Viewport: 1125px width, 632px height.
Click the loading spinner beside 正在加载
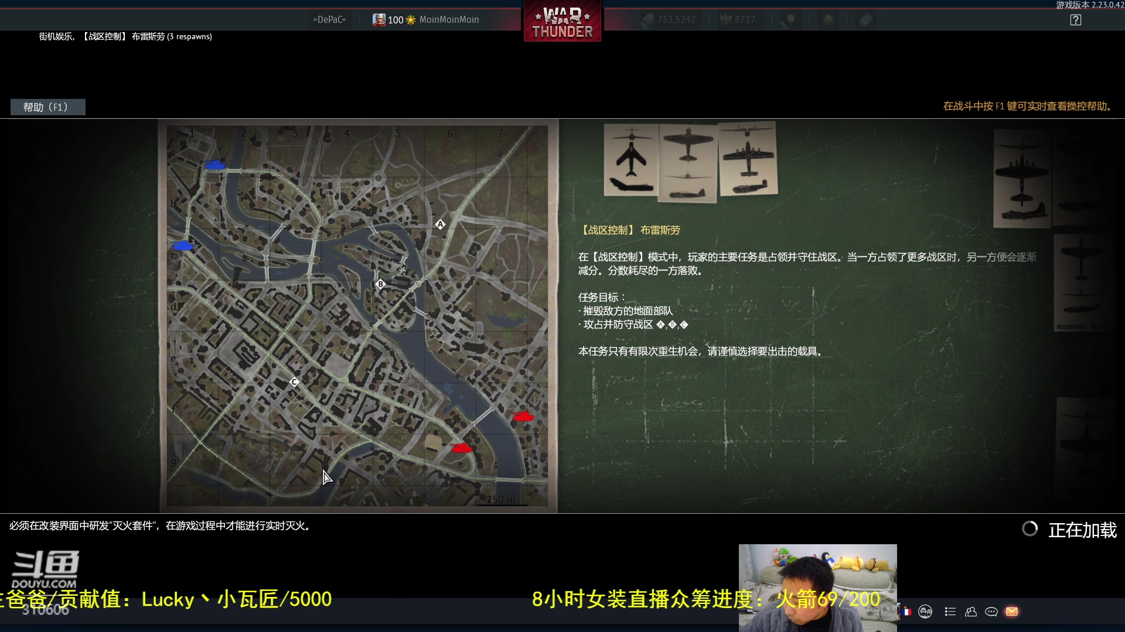point(1029,529)
